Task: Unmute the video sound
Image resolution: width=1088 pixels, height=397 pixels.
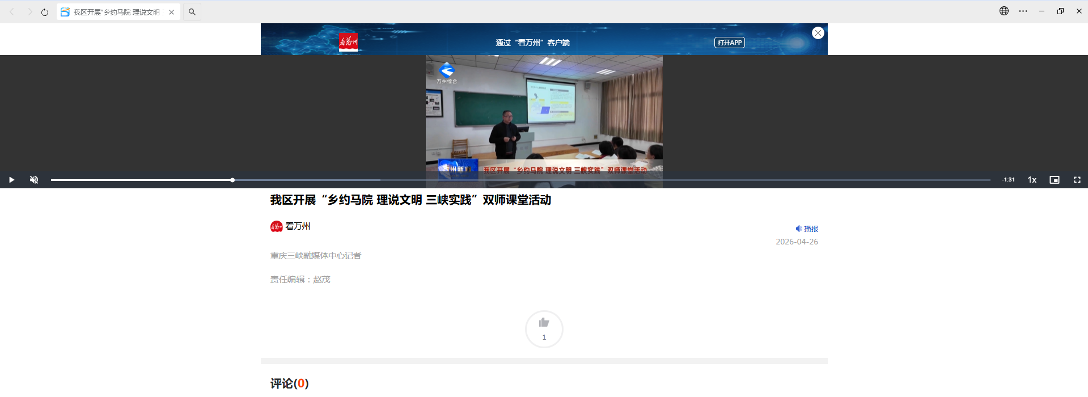Action: [34, 180]
